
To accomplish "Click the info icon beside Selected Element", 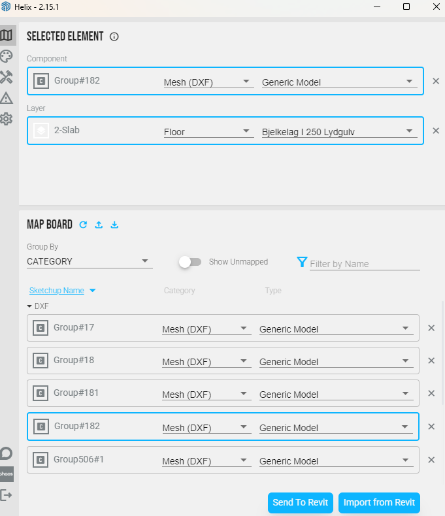I will (x=114, y=37).
